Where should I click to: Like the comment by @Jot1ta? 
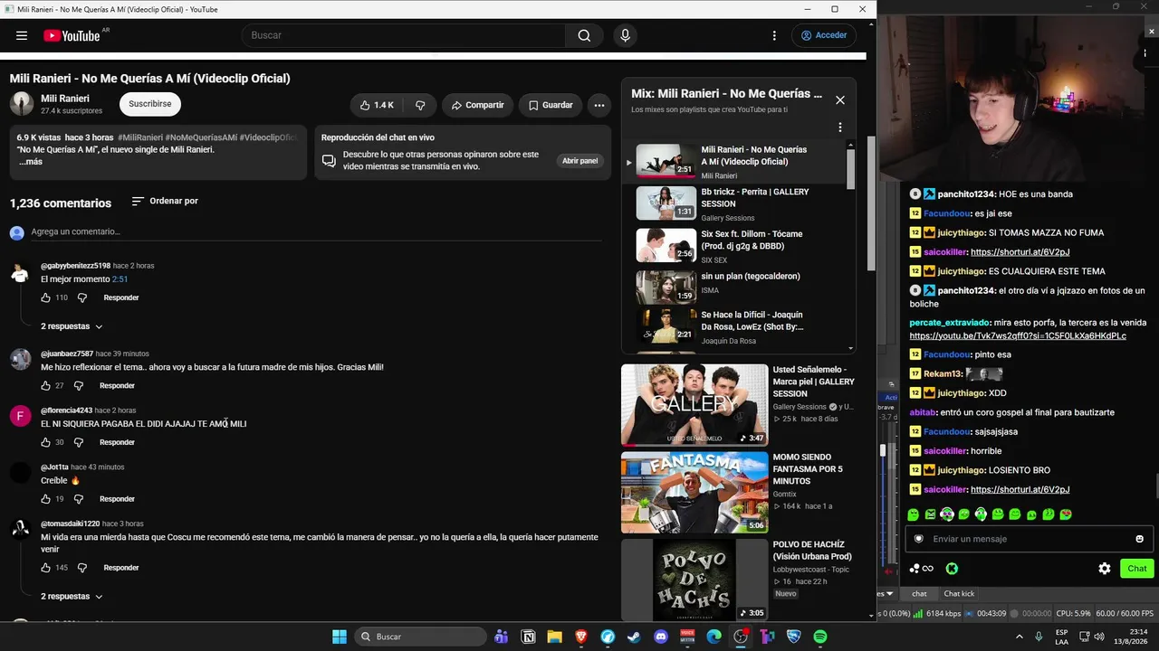(x=46, y=499)
